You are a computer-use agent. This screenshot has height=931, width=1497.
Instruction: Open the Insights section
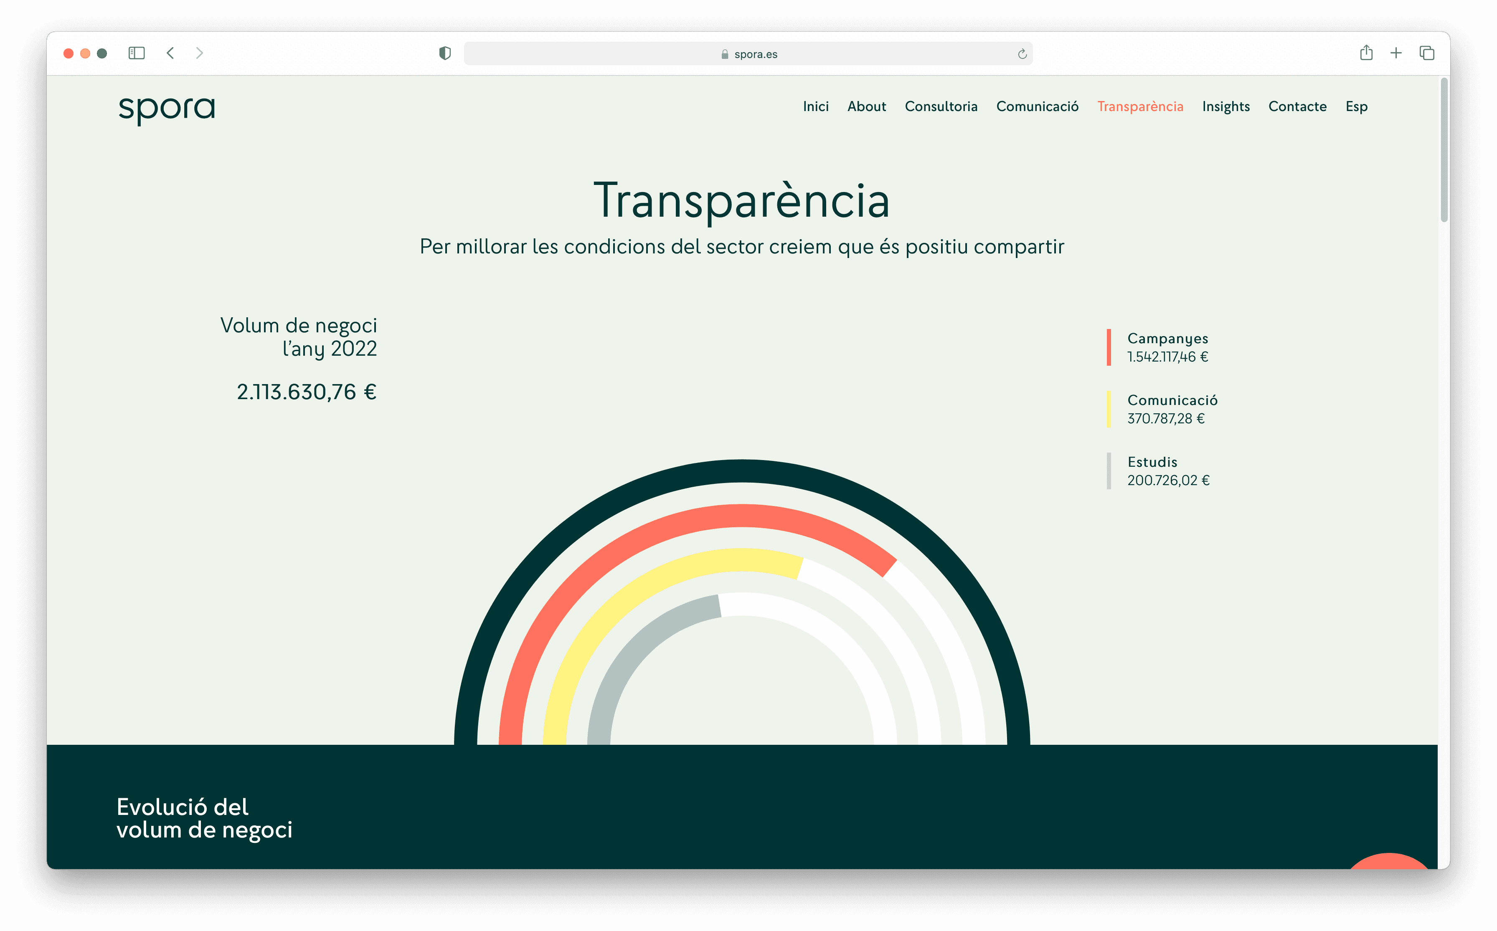point(1226,106)
